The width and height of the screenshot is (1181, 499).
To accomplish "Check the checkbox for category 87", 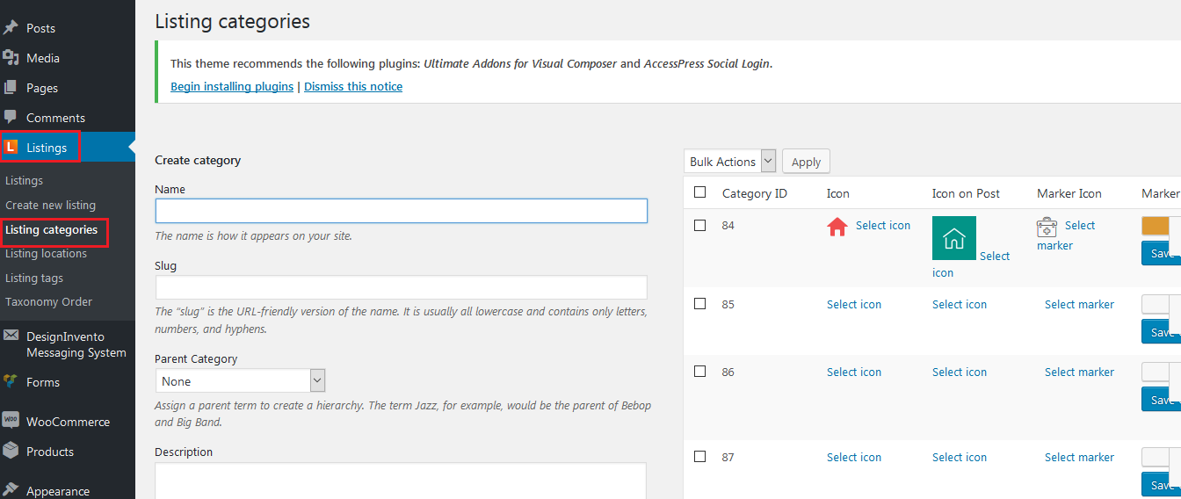I will (x=700, y=457).
